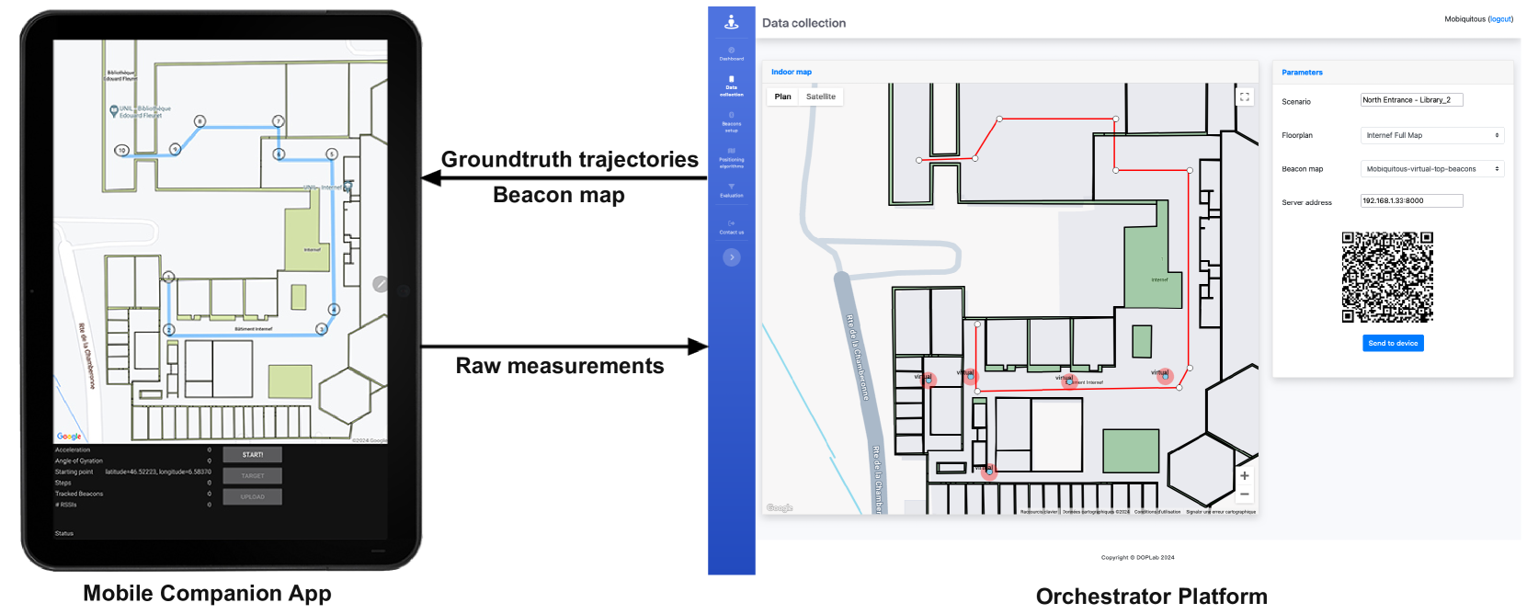Tap waypoint 4 on tablet map
This screenshot has width=1527, height=614.
334,310
